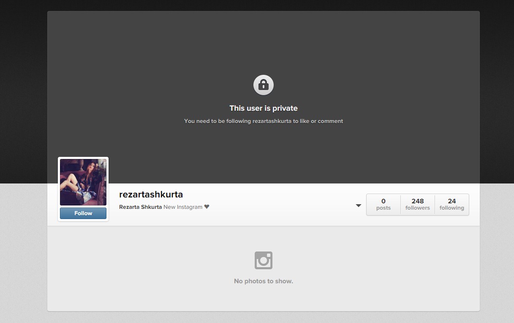Click the word "followers" under 248
The width and height of the screenshot is (514, 323).
(x=417, y=208)
